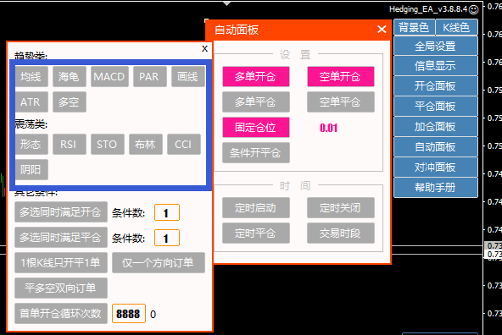Open the 信息显示 info display menu

click(436, 66)
